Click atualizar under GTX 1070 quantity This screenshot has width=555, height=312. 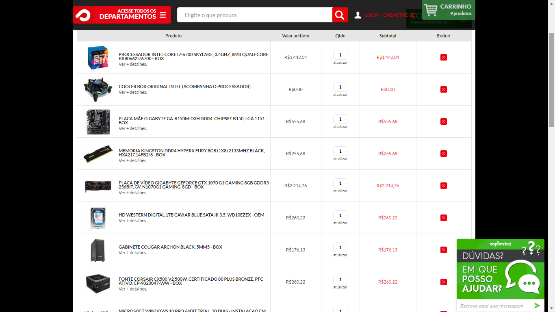click(x=340, y=191)
